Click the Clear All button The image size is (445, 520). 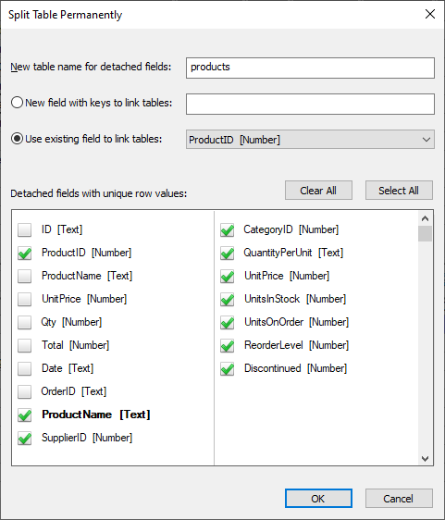(x=318, y=191)
